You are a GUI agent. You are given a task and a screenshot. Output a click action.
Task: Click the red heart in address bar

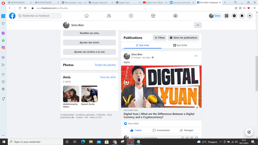[249, 8]
